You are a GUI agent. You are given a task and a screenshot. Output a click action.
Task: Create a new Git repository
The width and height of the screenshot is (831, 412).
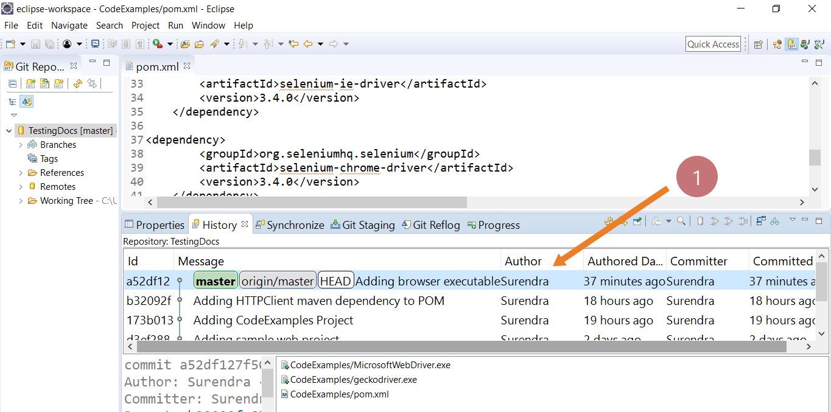pos(58,83)
